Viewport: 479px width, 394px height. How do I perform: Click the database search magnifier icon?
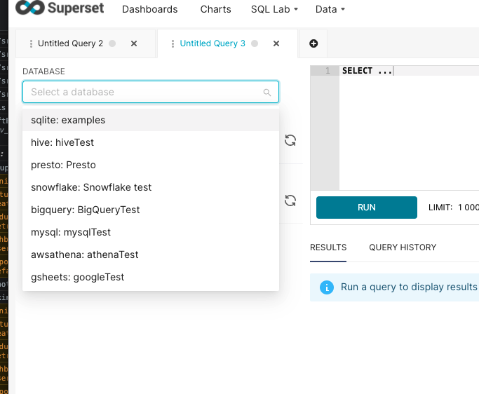coord(267,93)
